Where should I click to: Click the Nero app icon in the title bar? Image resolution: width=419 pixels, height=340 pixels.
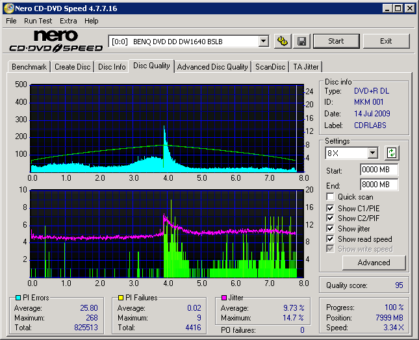8,8
